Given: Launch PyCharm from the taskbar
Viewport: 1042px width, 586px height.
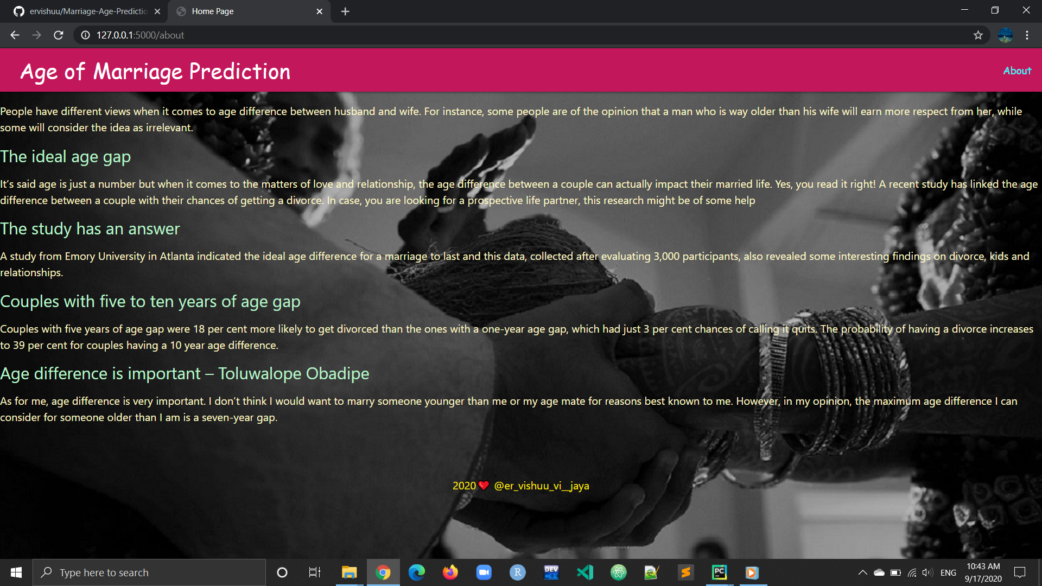Looking at the screenshot, I should [x=719, y=572].
